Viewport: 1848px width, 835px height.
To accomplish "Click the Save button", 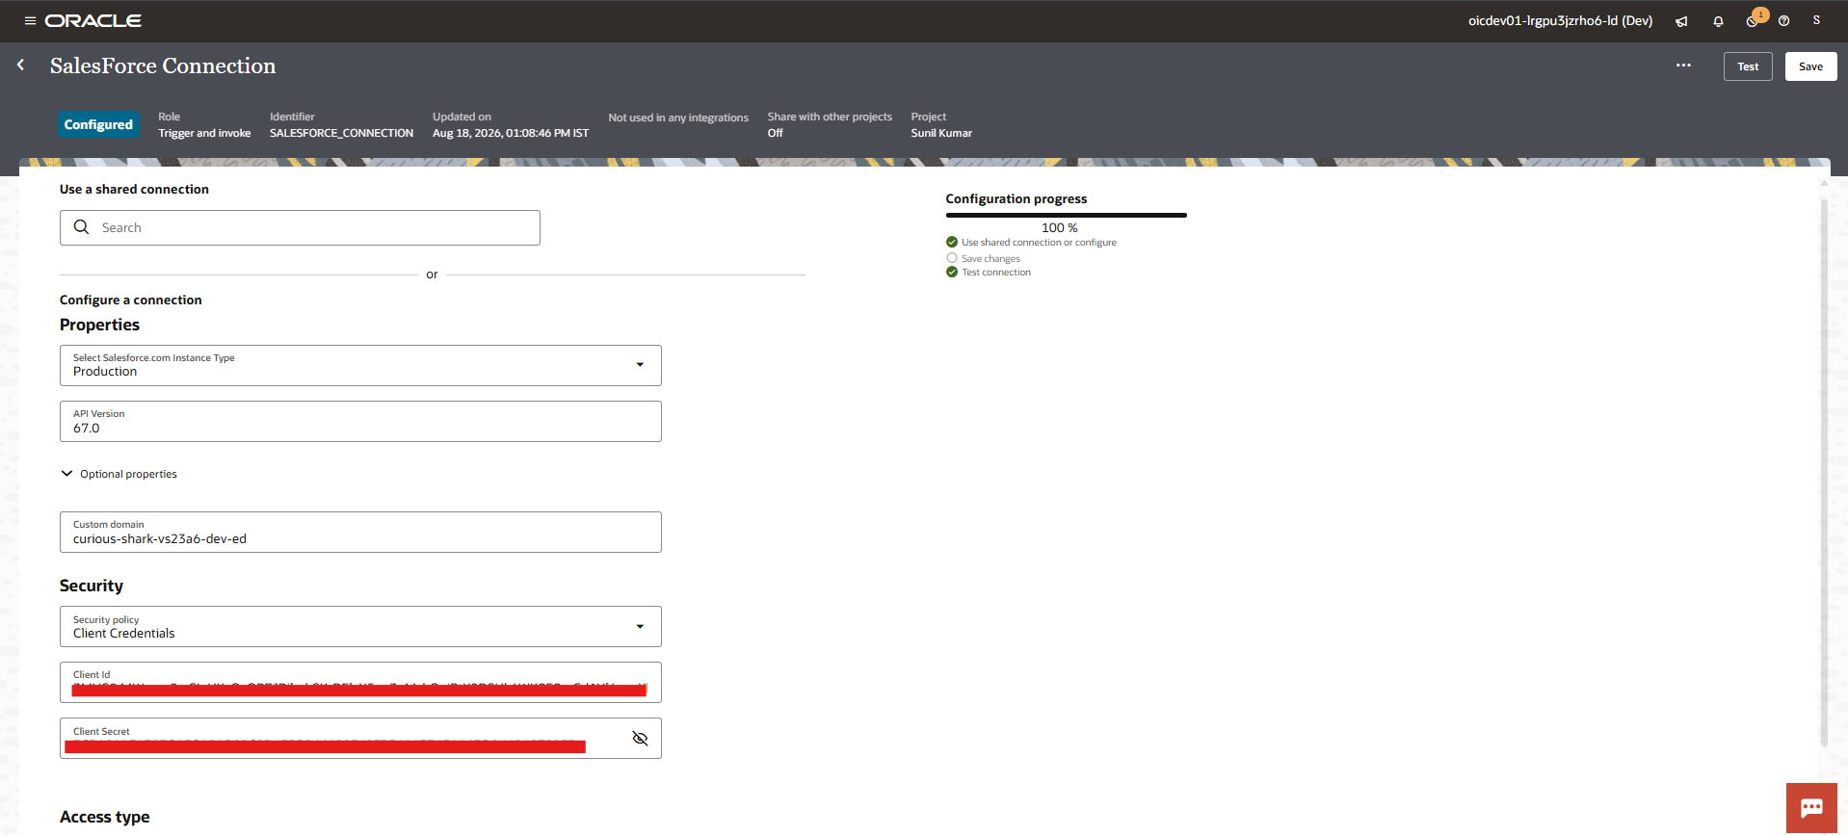I will point(1810,66).
